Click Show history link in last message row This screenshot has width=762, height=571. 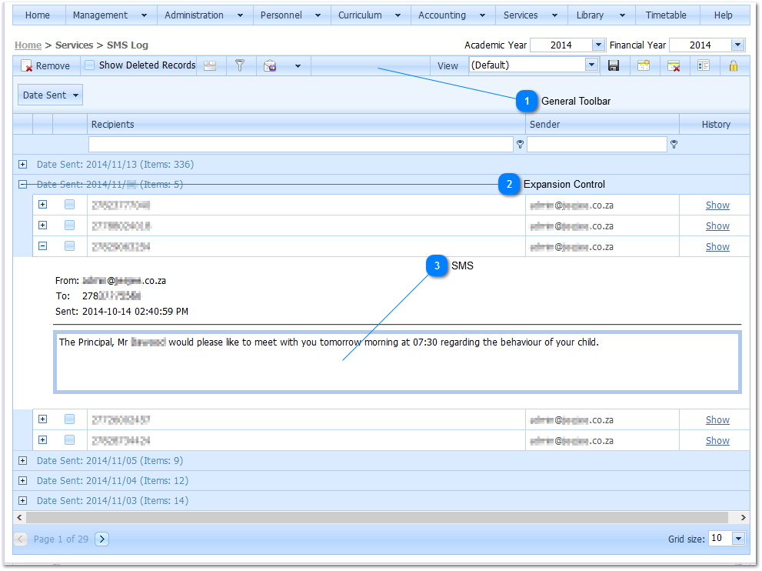point(717,441)
